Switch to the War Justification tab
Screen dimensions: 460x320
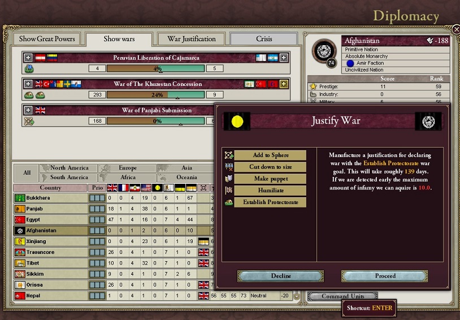tap(192, 39)
